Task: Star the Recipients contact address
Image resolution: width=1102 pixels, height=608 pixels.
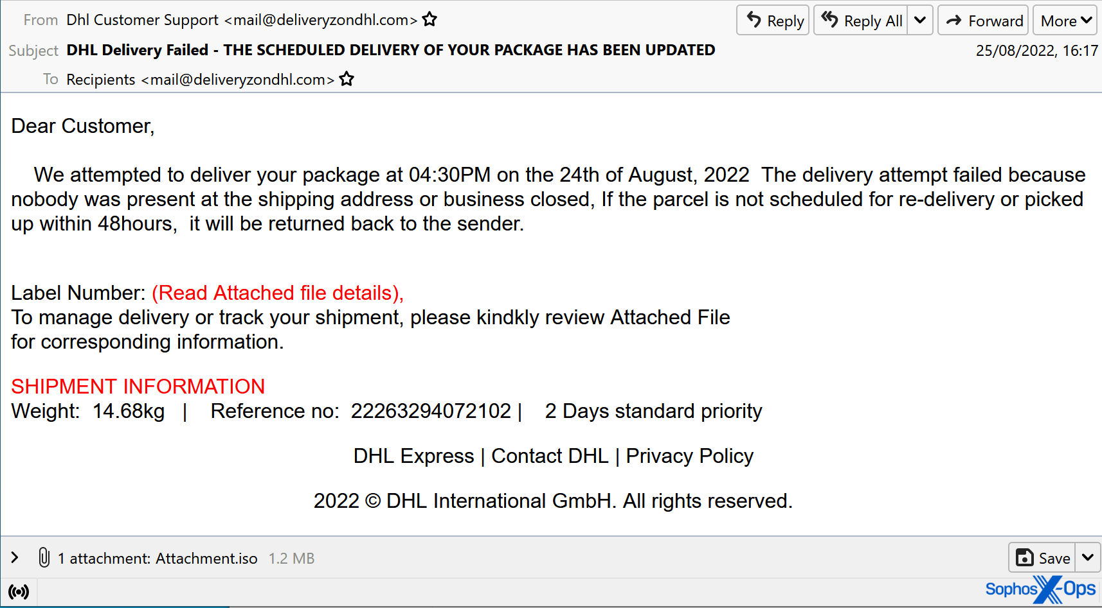Action: (x=347, y=79)
